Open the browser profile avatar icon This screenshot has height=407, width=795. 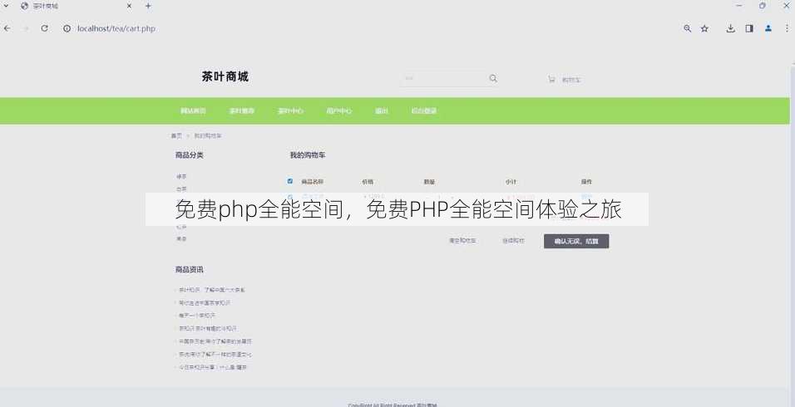coord(768,29)
